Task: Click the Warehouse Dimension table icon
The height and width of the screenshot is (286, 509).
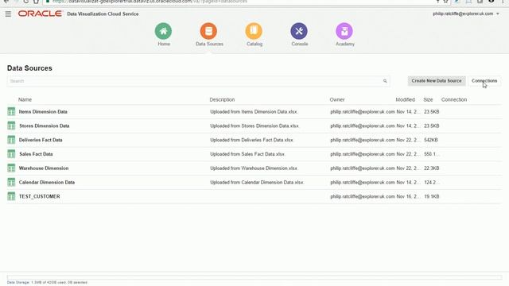Action: click(11, 168)
